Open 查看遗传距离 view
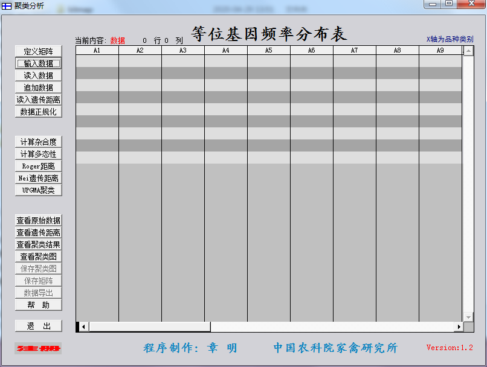Image resolution: width=487 pixels, height=367 pixels. coord(39,232)
